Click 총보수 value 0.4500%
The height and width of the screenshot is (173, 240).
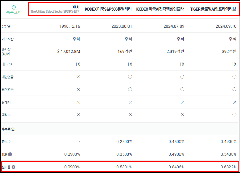click(176, 142)
